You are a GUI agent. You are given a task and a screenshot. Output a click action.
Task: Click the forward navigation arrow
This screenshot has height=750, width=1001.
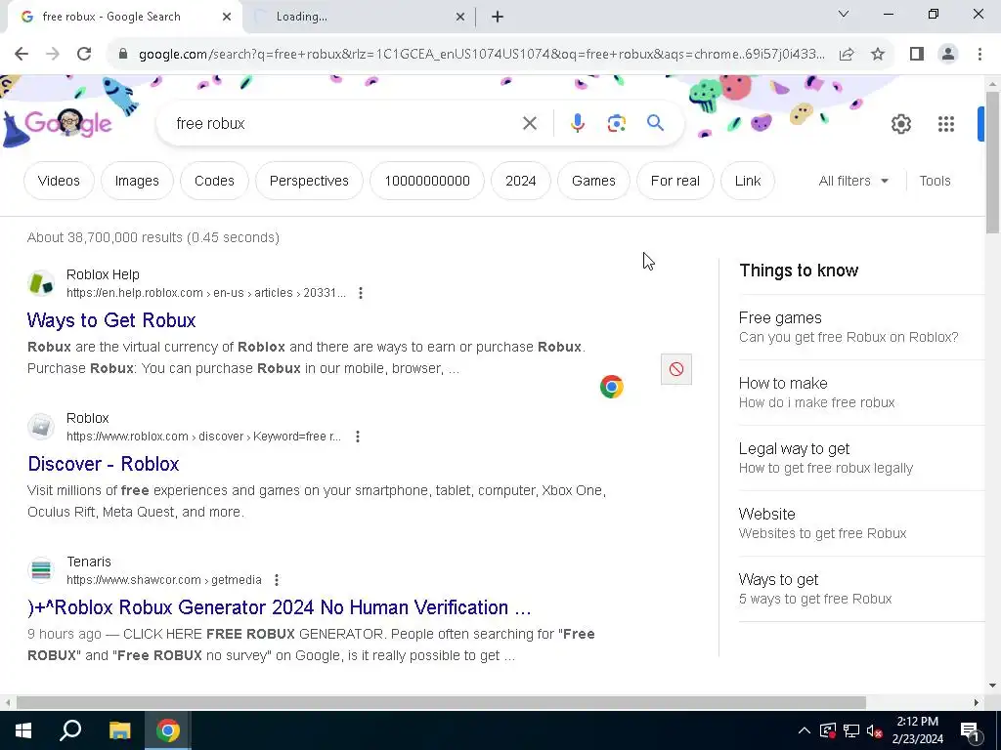click(53, 54)
